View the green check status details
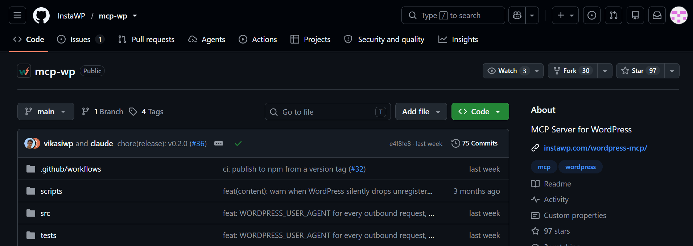The width and height of the screenshot is (693, 246). pyautogui.click(x=238, y=144)
